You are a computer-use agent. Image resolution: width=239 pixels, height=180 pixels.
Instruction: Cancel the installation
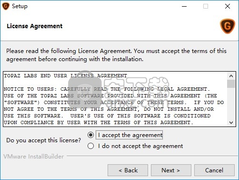tap(214, 170)
